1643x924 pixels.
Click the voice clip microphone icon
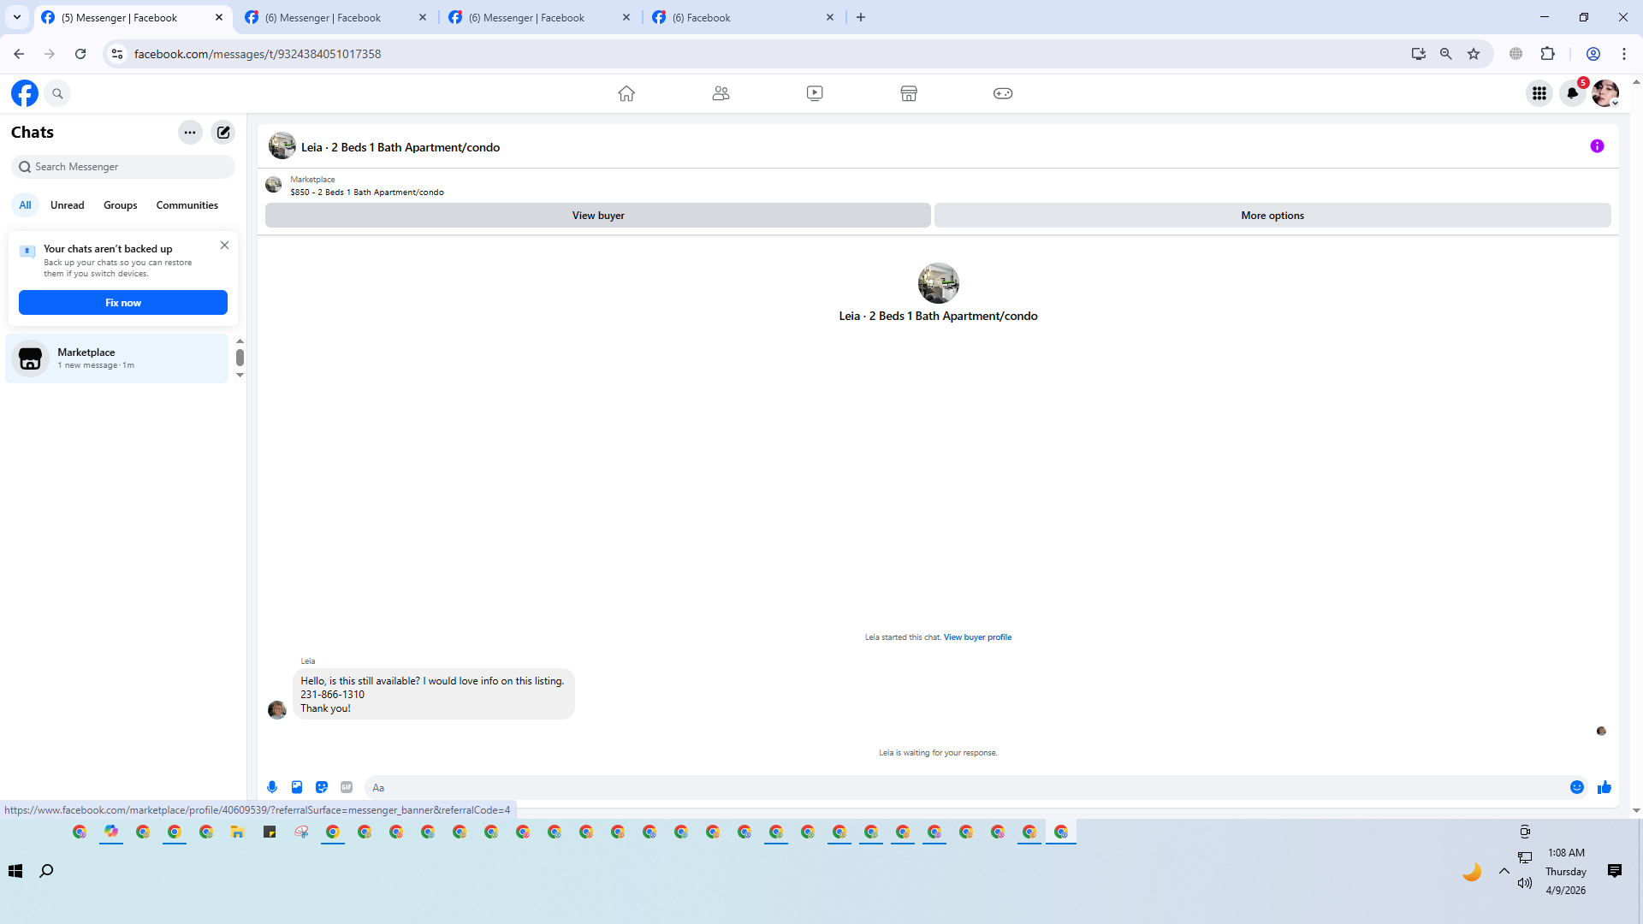point(272,787)
